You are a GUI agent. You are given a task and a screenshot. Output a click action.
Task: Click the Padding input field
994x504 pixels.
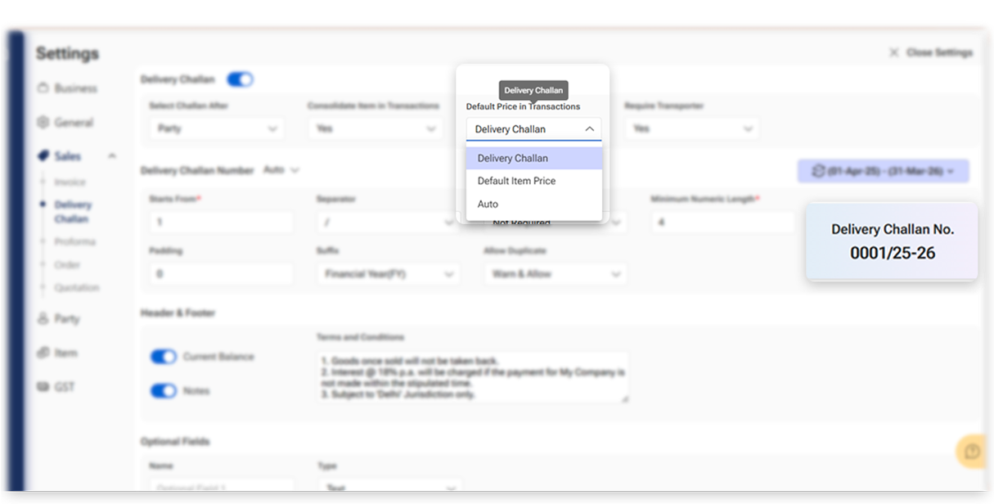[221, 274]
